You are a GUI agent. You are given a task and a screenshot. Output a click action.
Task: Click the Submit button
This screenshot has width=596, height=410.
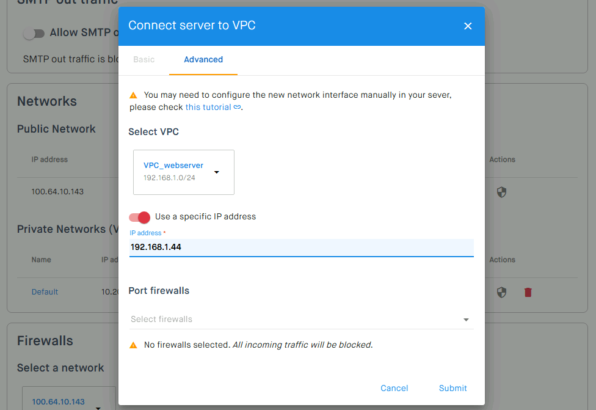pos(452,388)
